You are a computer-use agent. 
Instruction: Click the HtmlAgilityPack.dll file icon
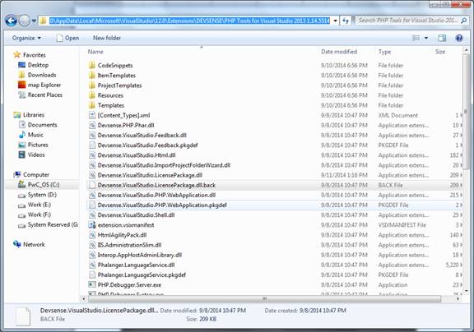92,234
